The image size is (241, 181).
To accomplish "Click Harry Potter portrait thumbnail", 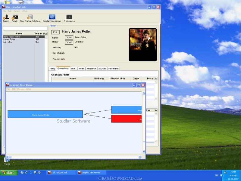I will pyautogui.click(x=143, y=44).
